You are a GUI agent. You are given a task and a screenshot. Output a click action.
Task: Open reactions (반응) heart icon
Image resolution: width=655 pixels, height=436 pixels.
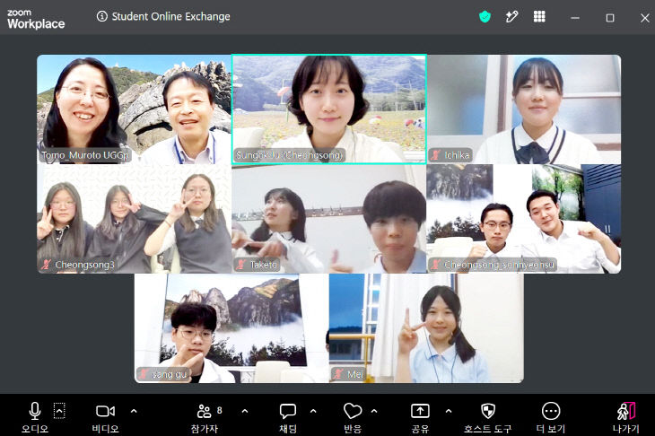pos(352,417)
